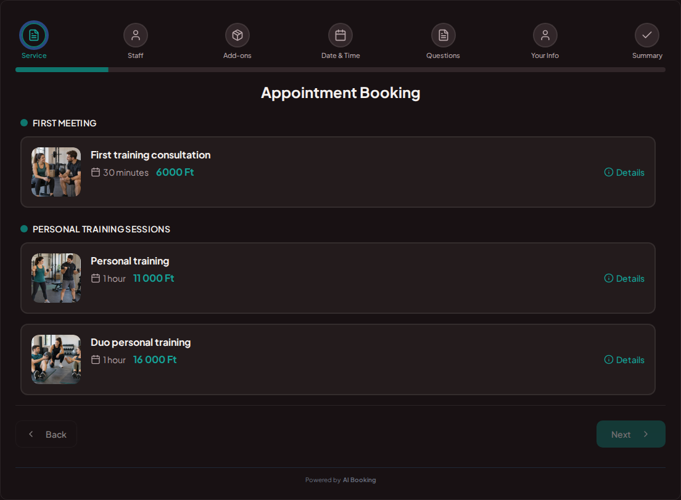Image resolution: width=681 pixels, height=500 pixels.
Task: Open Details for First training consultation
Action: coord(624,172)
